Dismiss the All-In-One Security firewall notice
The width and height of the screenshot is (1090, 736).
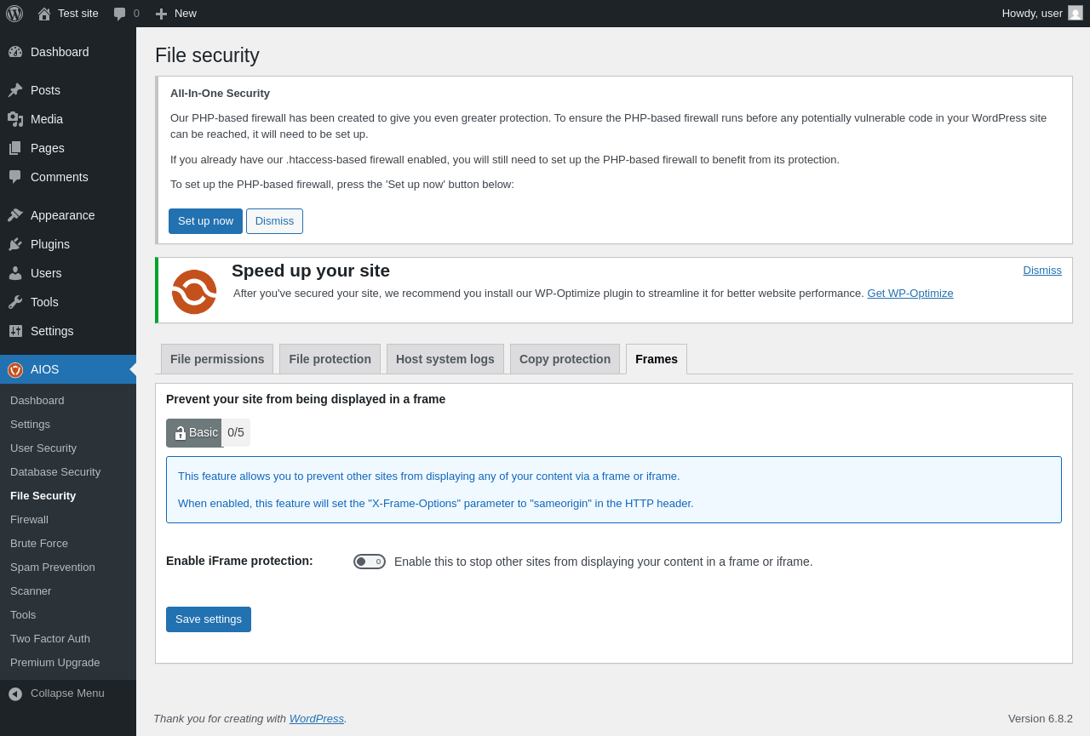274,221
